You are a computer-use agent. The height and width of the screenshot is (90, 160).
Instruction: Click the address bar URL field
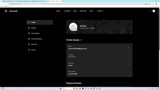point(76,4)
